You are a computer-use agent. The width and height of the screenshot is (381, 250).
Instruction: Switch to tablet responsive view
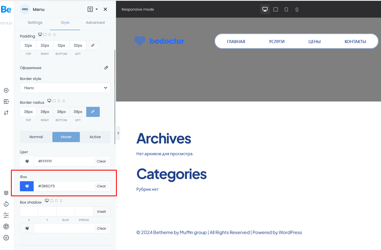click(x=286, y=9)
